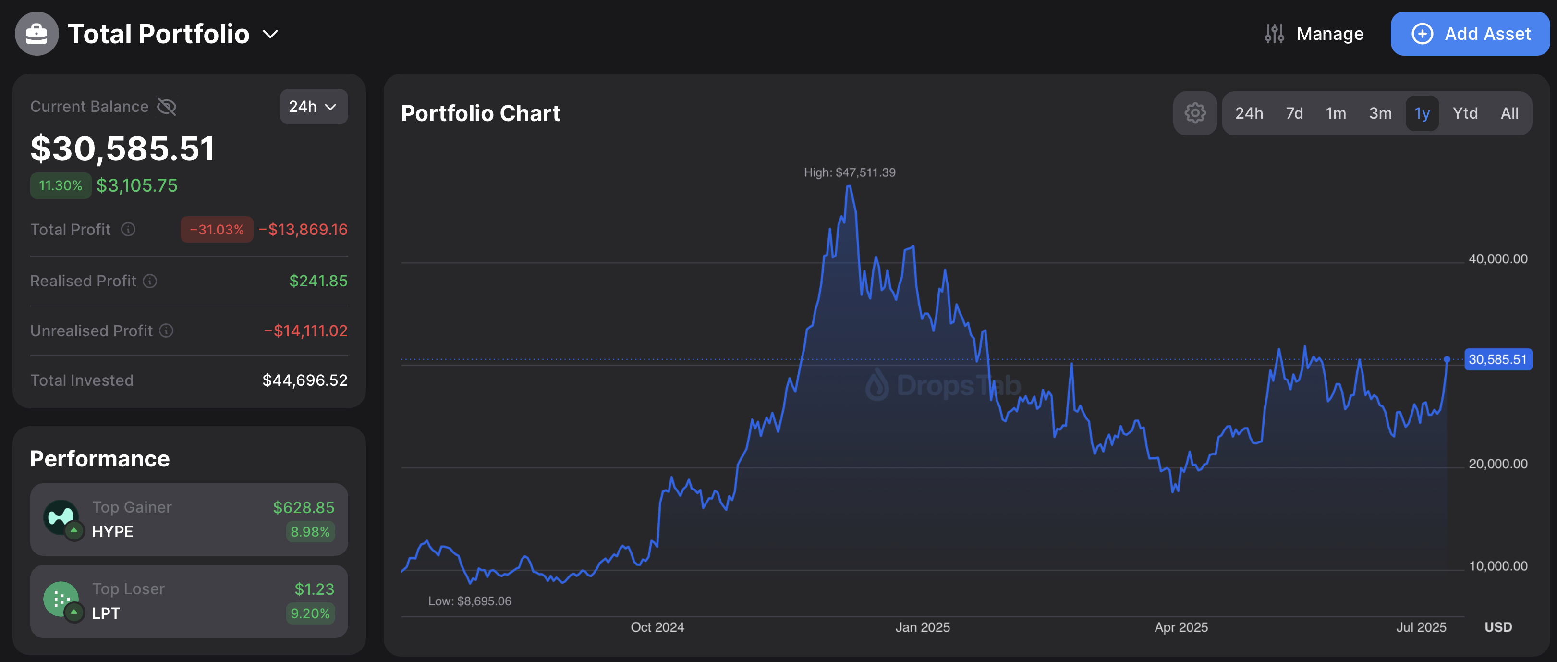This screenshot has width=1557, height=662.
Task: Switch chart to 1m range
Action: [1336, 114]
